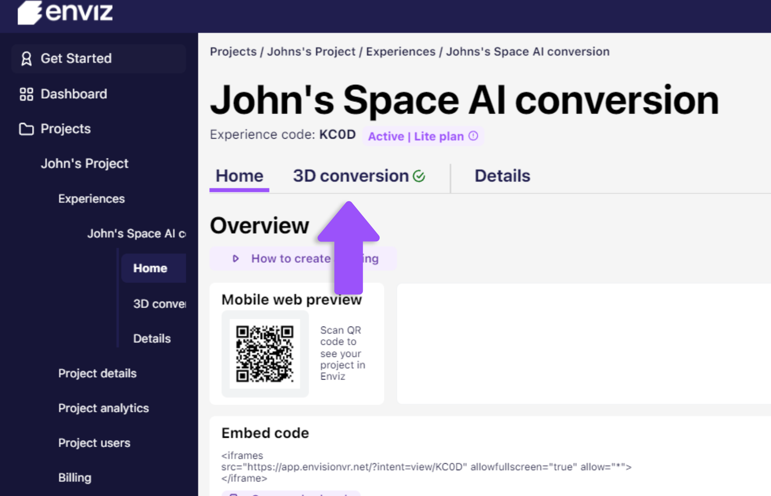Select Home in sidebar tree
The image size is (771, 496).
(x=154, y=268)
